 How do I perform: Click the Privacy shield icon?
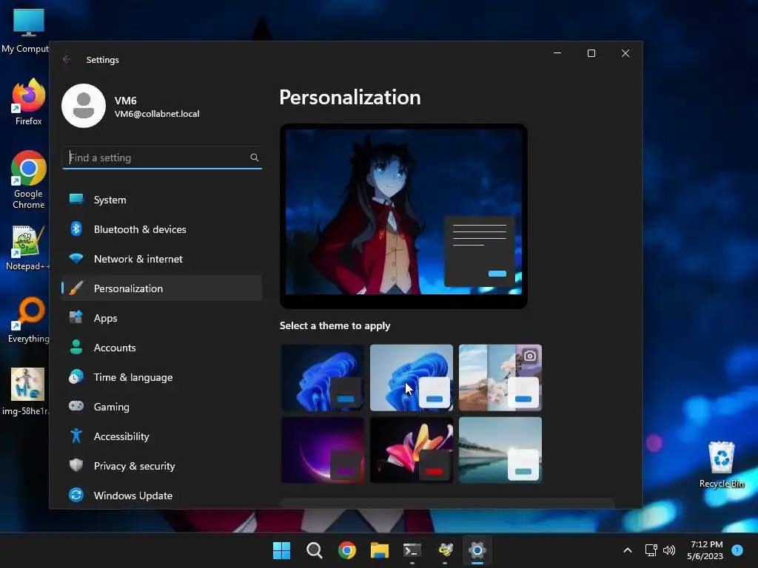pos(76,465)
